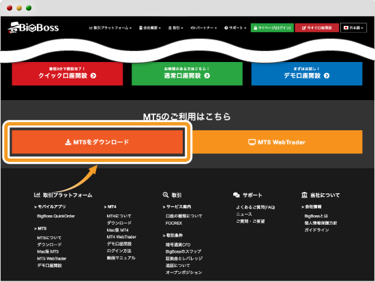This screenshot has width=375, height=282.
Task: Open the 会社情報 footer heading
Action: tap(312, 206)
